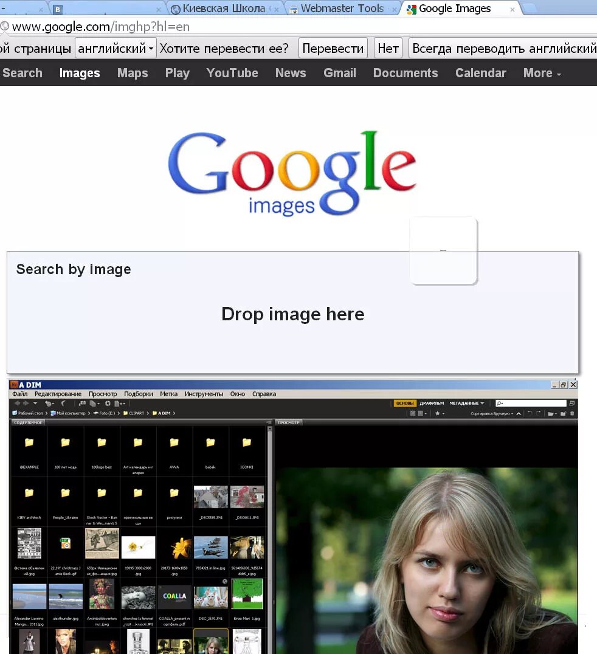The height and width of the screenshot is (654, 597).
Task: Open the 'Окно' menu
Action: (x=237, y=394)
